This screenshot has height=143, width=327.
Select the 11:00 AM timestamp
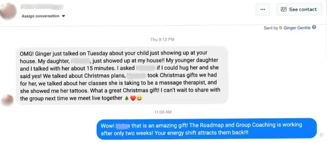click(163, 112)
